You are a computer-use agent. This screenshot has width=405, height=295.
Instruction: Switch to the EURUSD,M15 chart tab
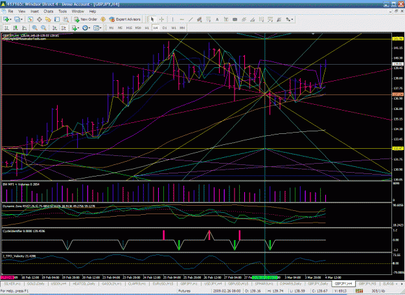[x=163, y=283]
